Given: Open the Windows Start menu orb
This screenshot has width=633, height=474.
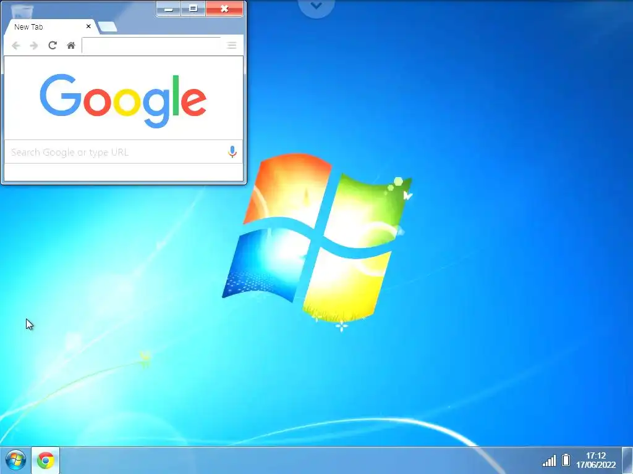Looking at the screenshot, I should (15, 460).
